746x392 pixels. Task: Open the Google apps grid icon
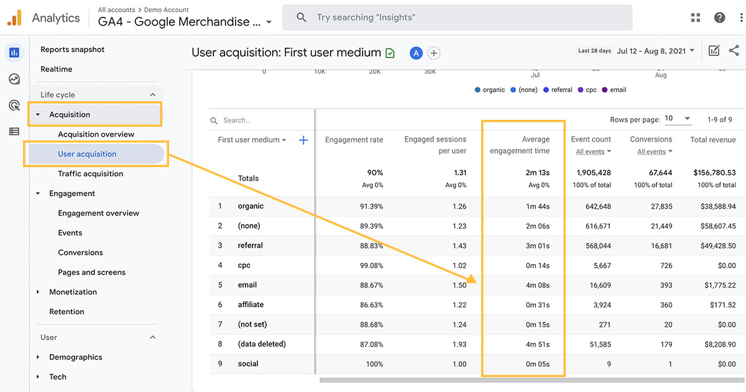pyautogui.click(x=696, y=17)
